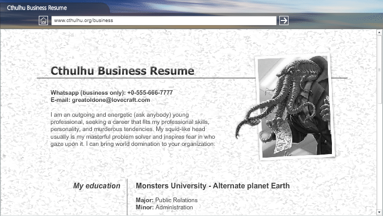
Task: Click the scrollbar down arrow
Action: 379,212
